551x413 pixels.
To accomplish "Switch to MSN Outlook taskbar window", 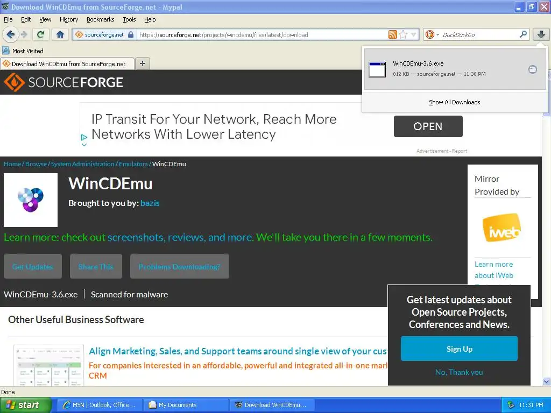I will pyautogui.click(x=100, y=405).
